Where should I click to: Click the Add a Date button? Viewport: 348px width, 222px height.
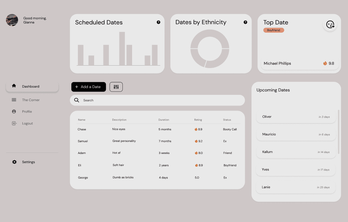coord(89,87)
